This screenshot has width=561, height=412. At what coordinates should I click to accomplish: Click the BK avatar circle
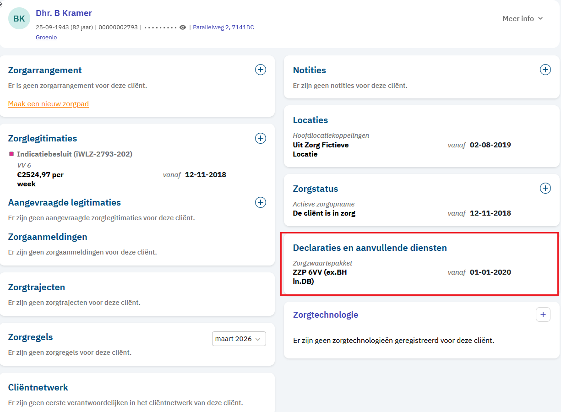pos(19,18)
